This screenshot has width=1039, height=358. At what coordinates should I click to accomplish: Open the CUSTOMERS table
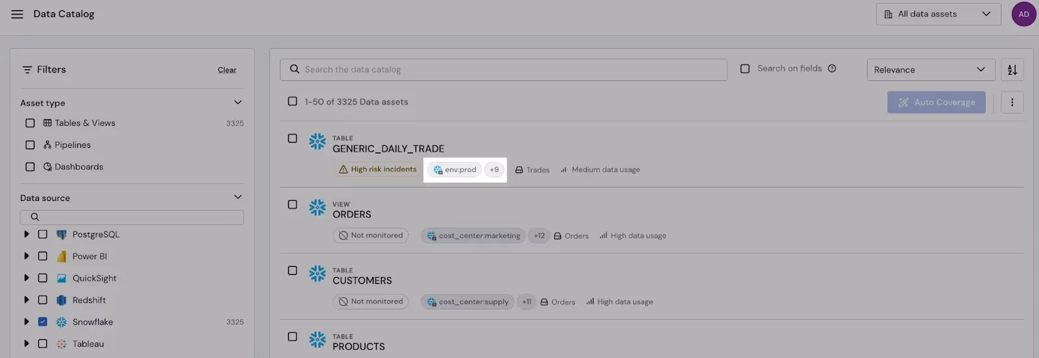coord(362,281)
